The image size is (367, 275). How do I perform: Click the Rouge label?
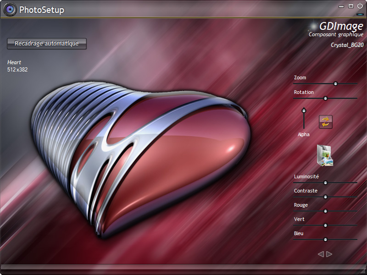click(x=301, y=205)
